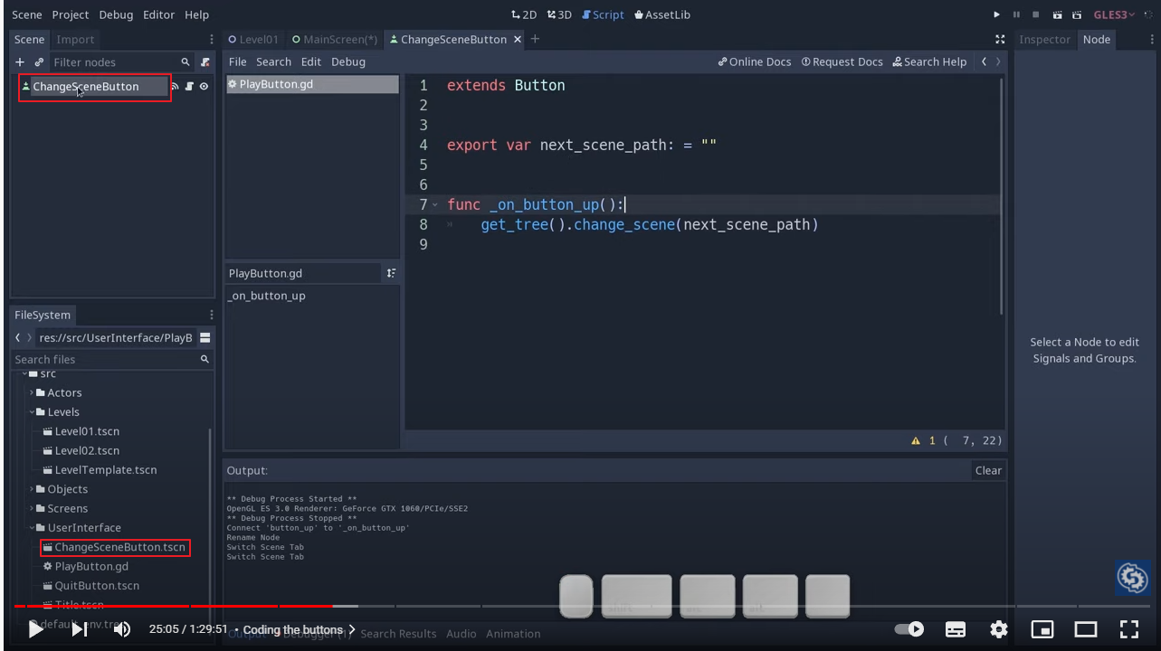This screenshot has width=1161, height=651.
Task: Open script icon on ChangeSceneButton node
Action: click(190, 87)
